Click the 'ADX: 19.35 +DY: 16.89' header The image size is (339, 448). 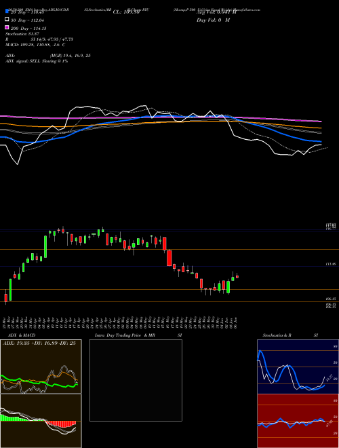coord(39,343)
